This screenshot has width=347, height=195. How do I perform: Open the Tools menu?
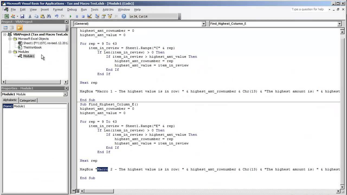[x=95, y=9]
